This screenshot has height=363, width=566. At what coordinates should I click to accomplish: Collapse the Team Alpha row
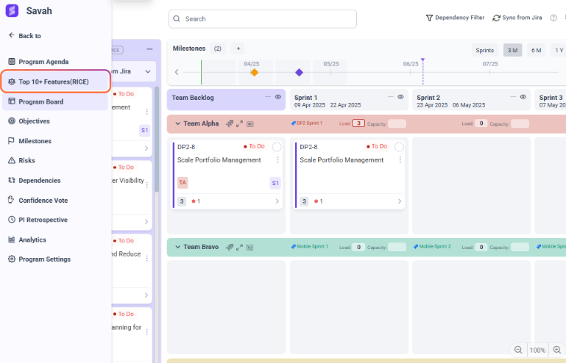coord(177,123)
